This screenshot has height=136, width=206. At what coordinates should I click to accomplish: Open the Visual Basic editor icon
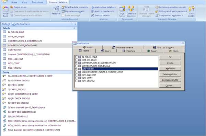pyautogui.click(x=5, y=12)
